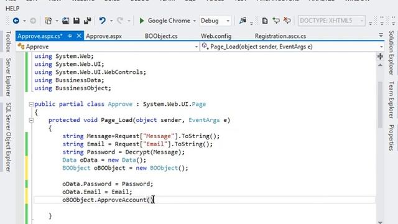
Task: Click the Save All icon
Action: (x=87, y=21)
